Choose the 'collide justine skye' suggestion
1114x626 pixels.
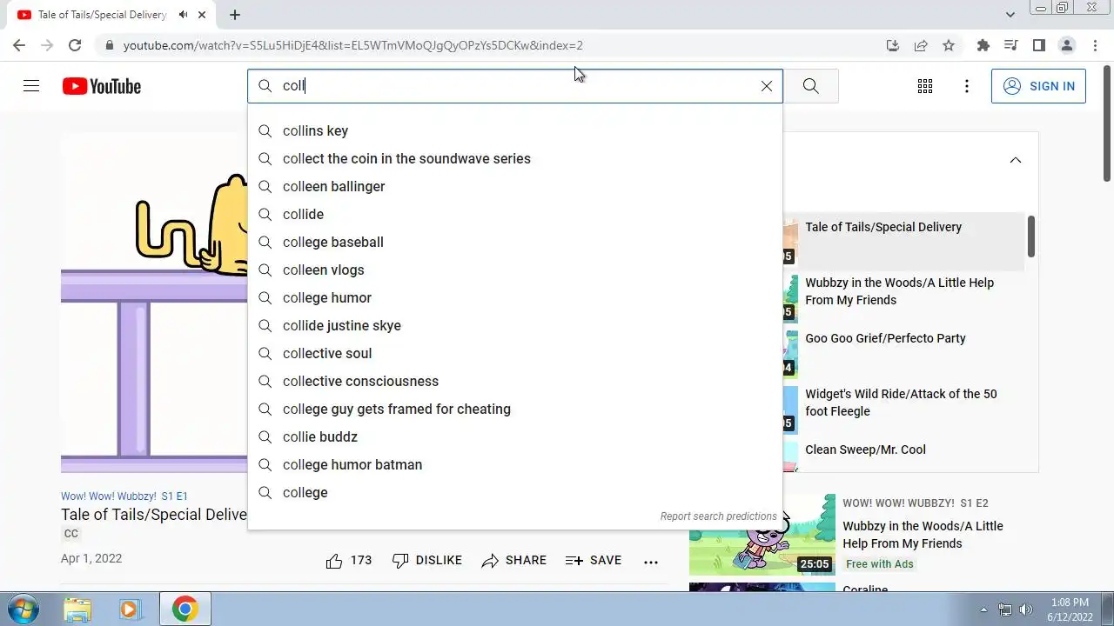tap(515, 325)
